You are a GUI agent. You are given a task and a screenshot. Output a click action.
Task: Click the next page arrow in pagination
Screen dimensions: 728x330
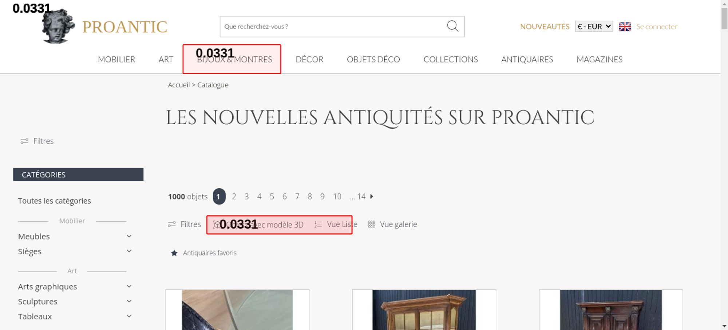click(x=372, y=196)
